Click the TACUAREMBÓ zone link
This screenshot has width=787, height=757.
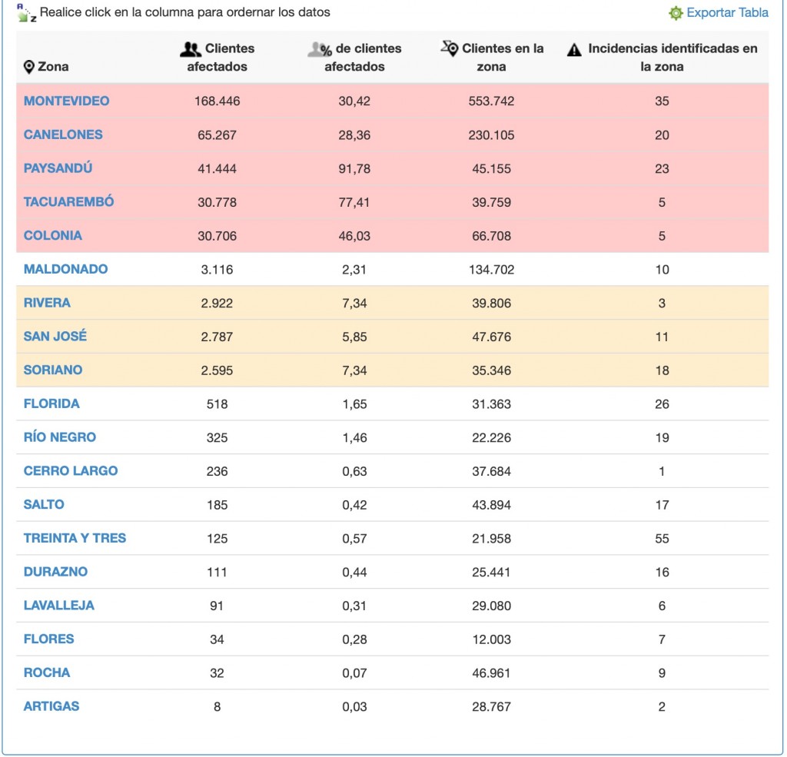pos(68,202)
